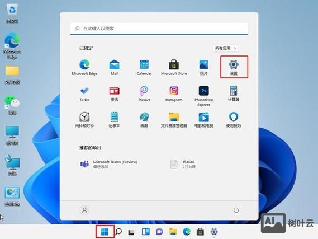318x239 pixels.
Task: Select Microsoft Edge desktop shortcut
Action: point(12,46)
